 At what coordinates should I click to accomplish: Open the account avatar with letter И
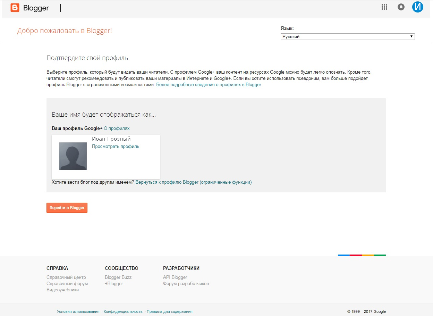point(418,7)
